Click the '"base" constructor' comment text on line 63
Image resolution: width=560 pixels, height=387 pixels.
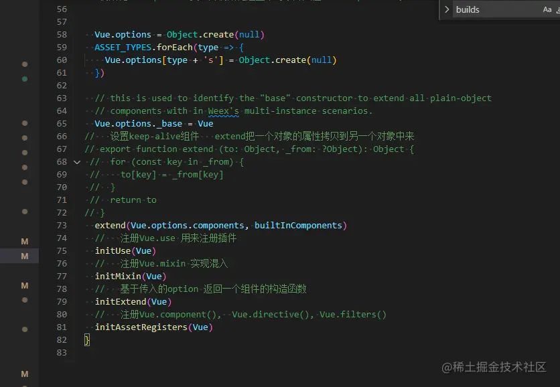click(306, 98)
